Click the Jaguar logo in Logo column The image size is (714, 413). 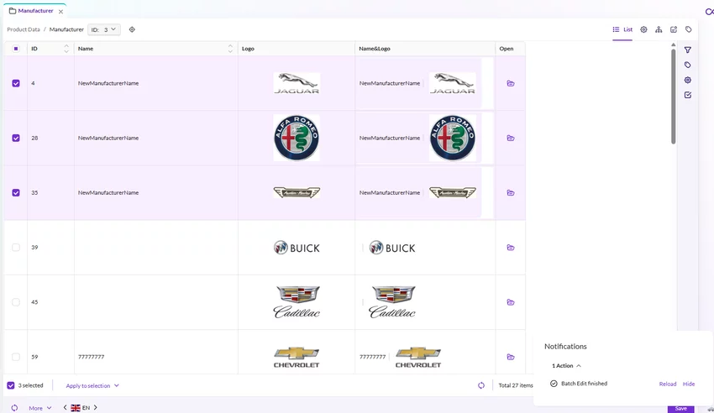(297, 83)
